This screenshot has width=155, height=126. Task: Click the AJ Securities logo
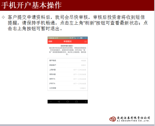click(130, 119)
